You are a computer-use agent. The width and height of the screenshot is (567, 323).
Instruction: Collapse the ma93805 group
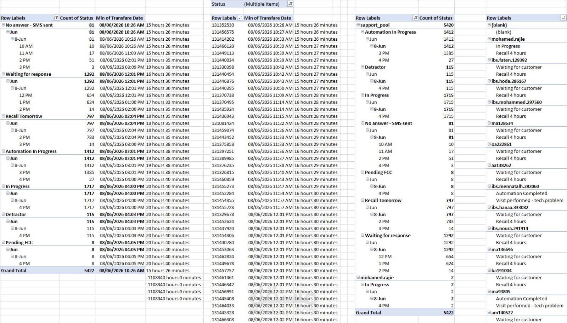pyautogui.click(x=489, y=292)
